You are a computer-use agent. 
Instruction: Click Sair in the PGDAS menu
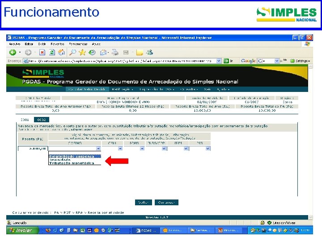click(208, 89)
